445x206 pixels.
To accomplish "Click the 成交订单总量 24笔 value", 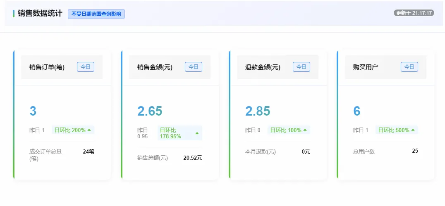I will pos(89,152).
